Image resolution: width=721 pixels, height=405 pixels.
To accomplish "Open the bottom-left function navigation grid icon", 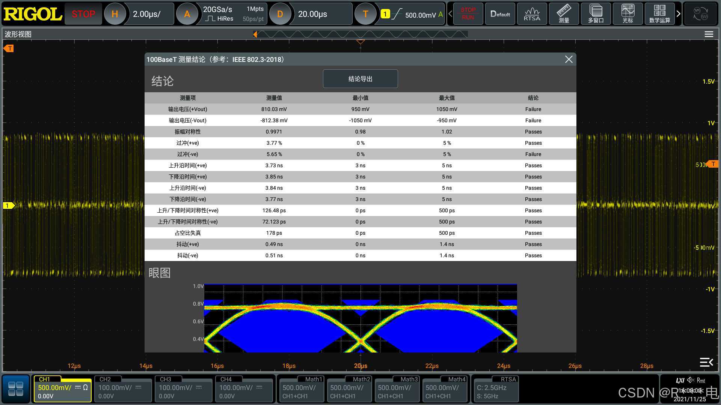I will coord(16,389).
